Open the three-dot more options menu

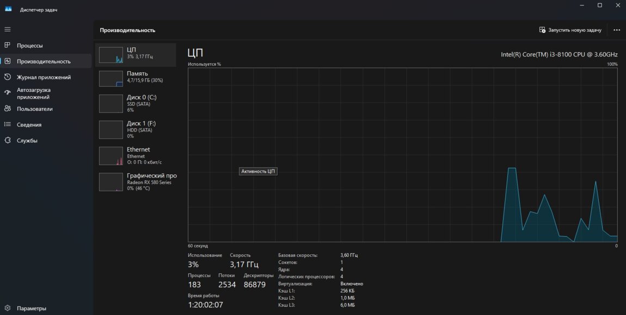(616, 30)
